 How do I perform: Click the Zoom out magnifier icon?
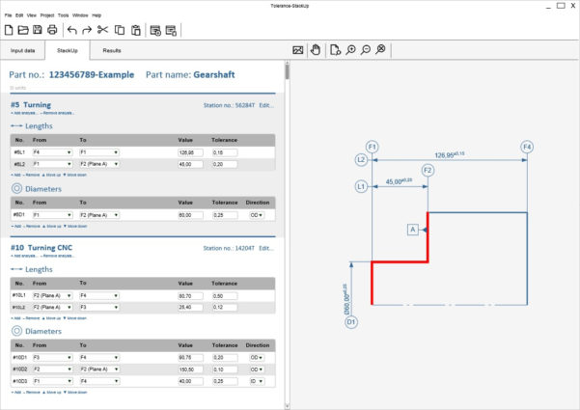pos(365,49)
